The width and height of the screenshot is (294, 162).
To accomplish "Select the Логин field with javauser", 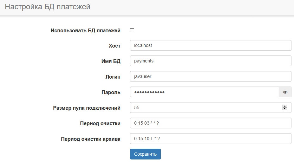I will point(210,76).
